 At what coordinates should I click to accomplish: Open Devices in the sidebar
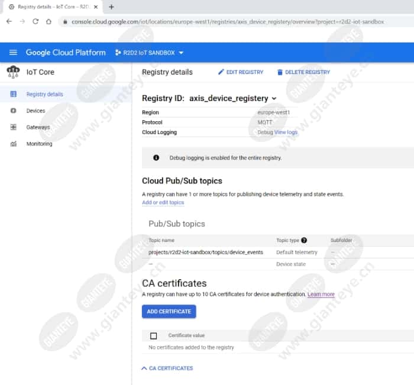click(35, 111)
